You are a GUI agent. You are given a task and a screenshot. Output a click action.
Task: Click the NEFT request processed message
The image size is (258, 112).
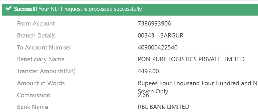[x=90, y=9]
